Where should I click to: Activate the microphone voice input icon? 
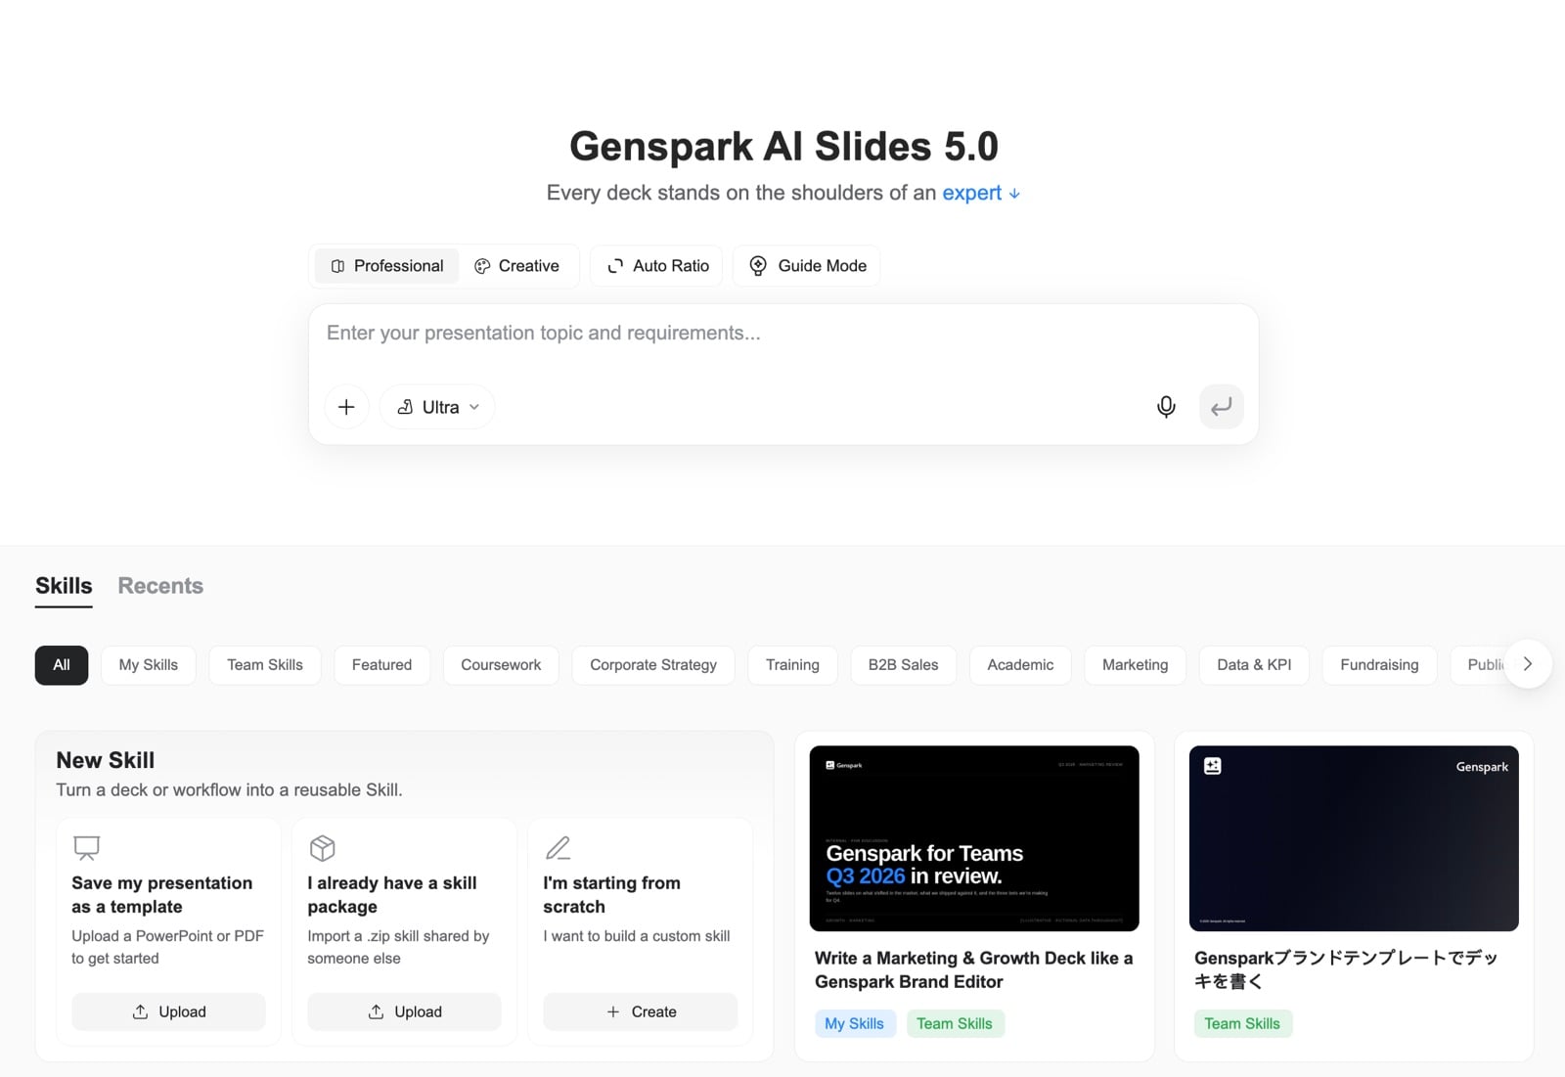(1166, 407)
